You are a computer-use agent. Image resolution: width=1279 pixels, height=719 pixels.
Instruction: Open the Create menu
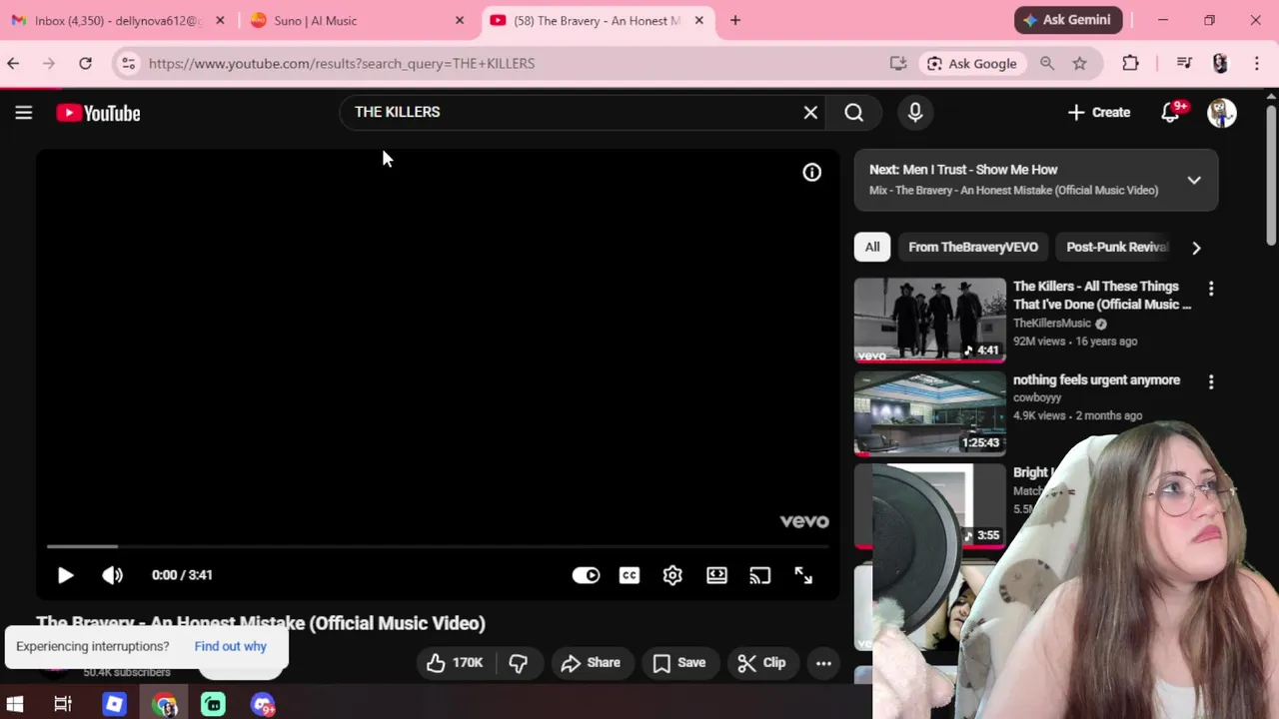click(x=1099, y=113)
